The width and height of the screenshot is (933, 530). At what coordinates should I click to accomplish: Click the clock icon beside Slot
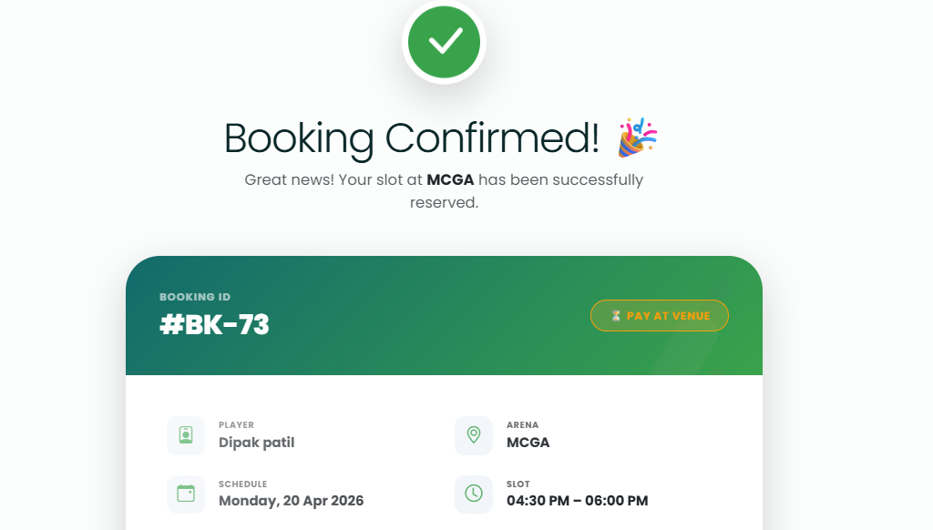click(473, 494)
